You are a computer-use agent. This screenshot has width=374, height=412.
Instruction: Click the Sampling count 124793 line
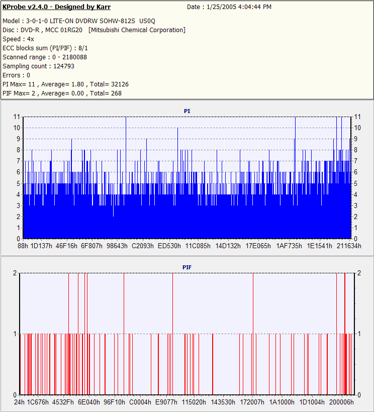point(38,66)
